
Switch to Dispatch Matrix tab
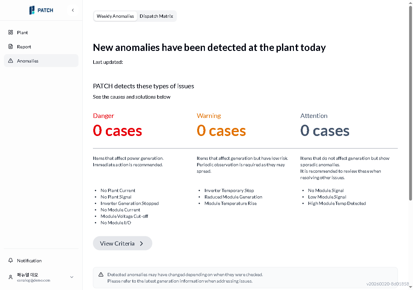156,16
